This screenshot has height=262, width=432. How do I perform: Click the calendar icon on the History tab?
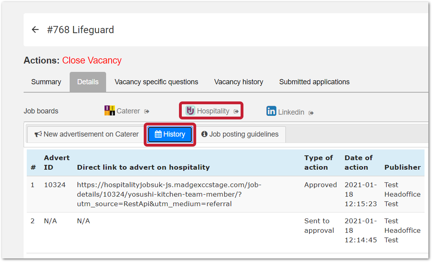coord(158,135)
